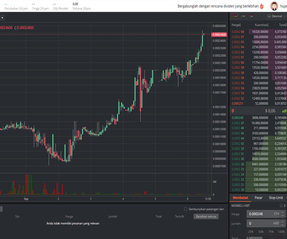Select buy order at price 0,0002 31

point(258,154)
